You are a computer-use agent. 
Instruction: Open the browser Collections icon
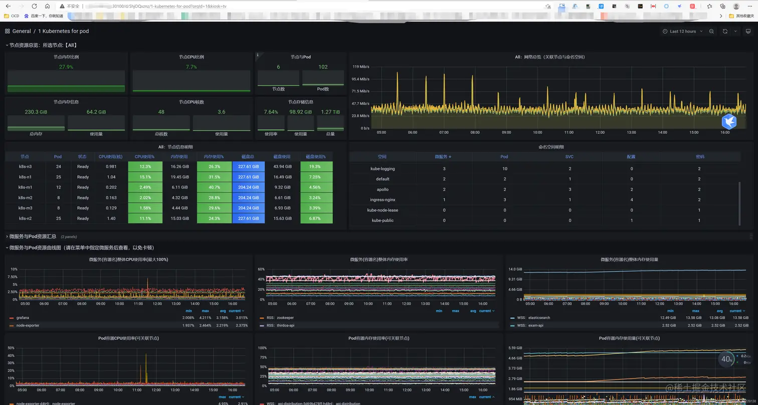pyautogui.click(x=722, y=6)
